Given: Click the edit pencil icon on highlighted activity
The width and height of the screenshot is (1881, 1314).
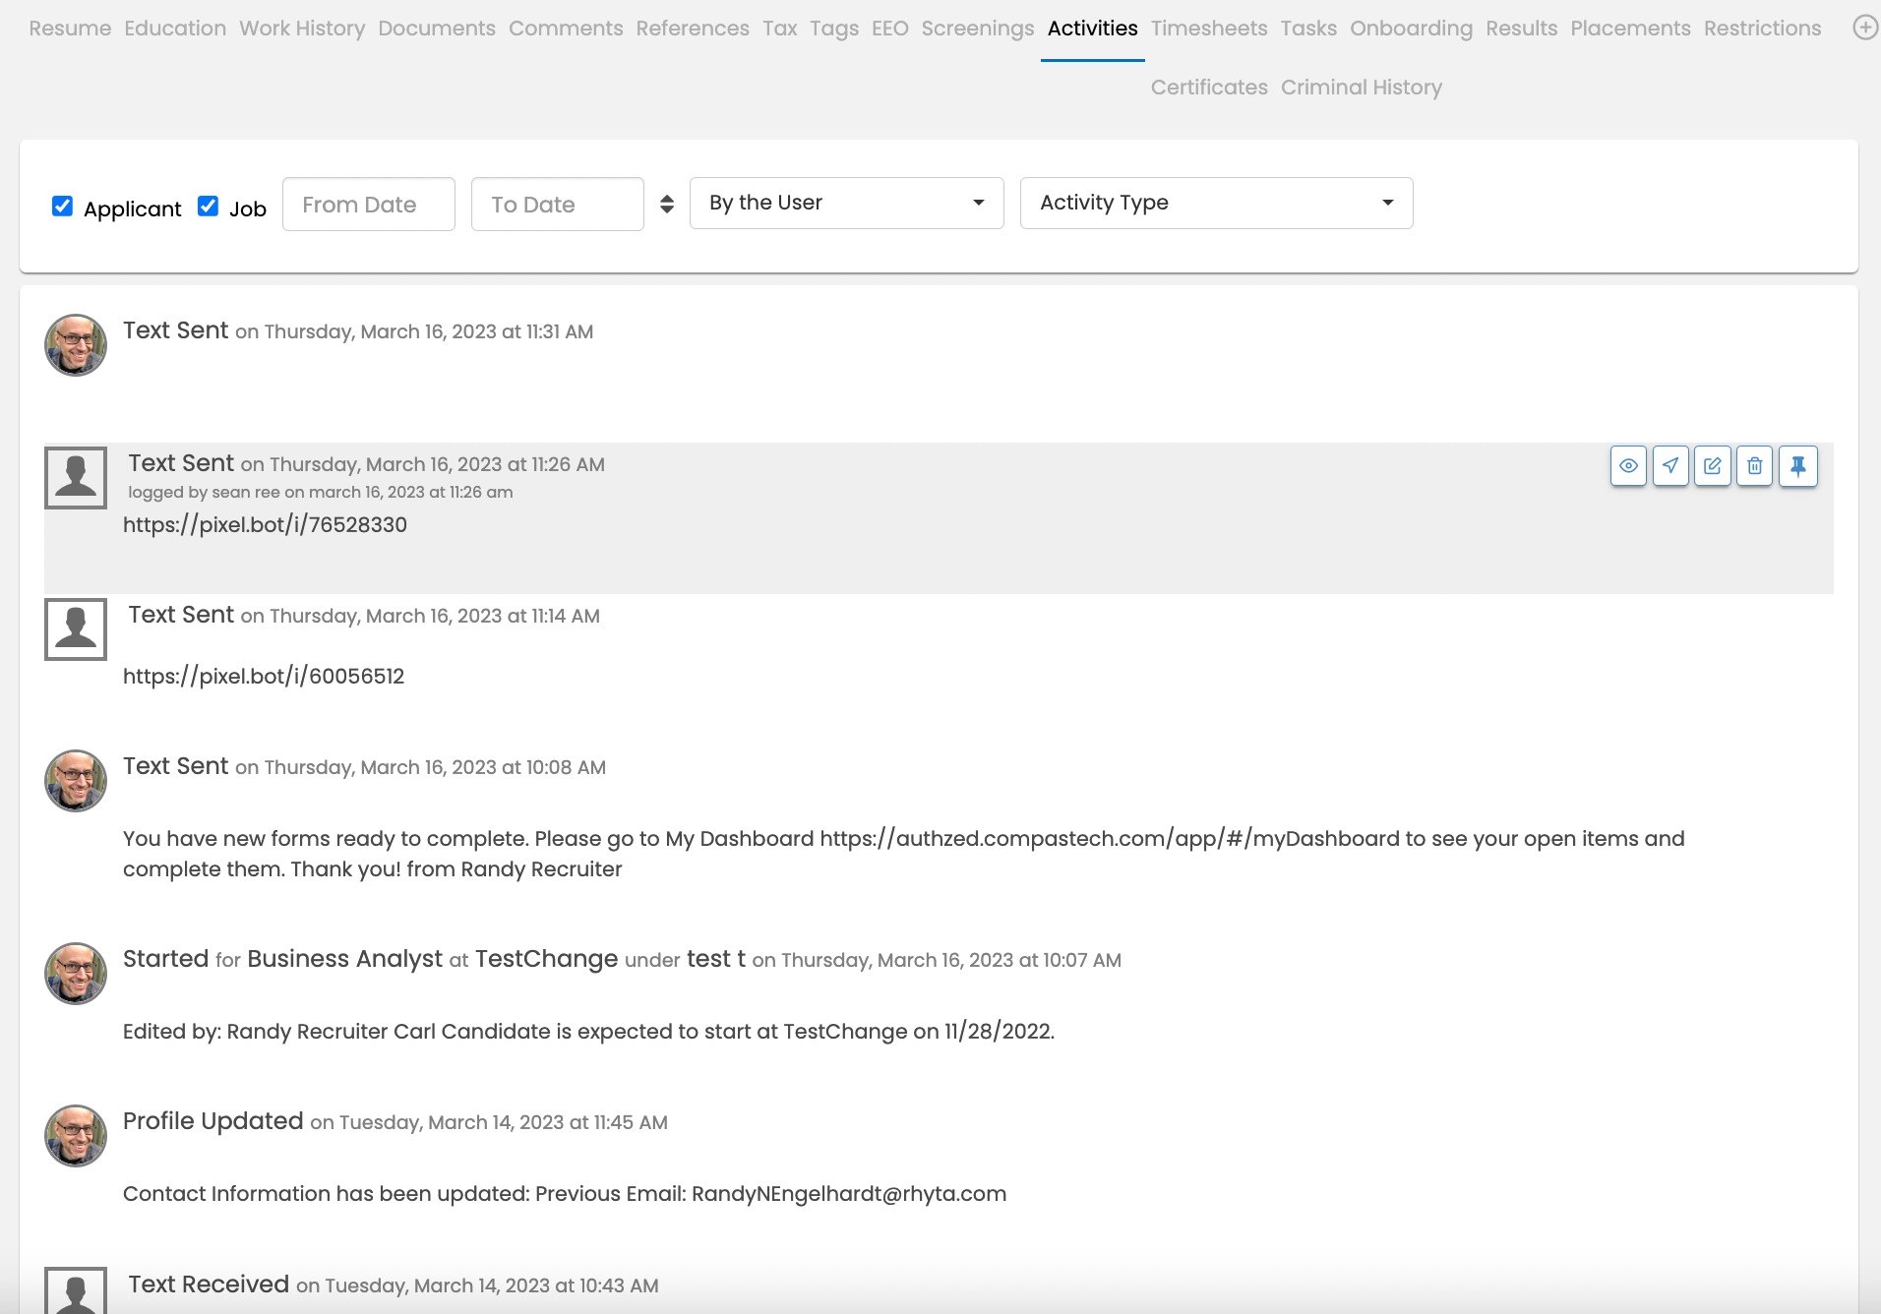Looking at the screenshot, I should [x=1713, y=466].
